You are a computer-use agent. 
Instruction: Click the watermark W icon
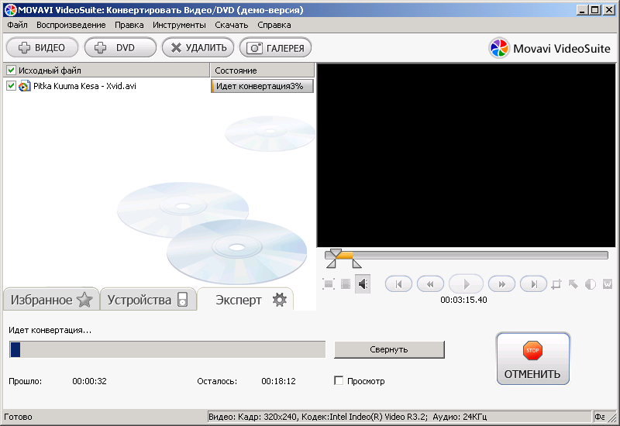[608, 283]
